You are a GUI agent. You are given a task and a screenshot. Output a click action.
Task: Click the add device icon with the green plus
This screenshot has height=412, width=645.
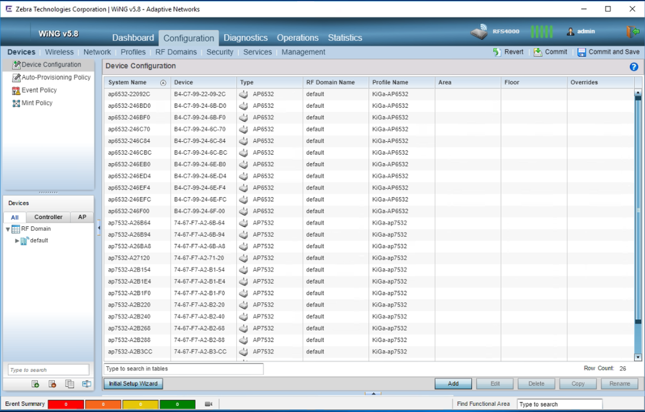point(36,384)
